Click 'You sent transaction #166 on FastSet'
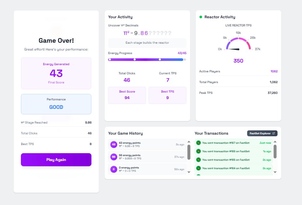The width and height of the screenshot is (302, 205). tap(226, 151)
